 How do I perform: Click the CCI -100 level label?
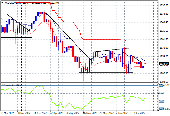tap(161, 101)
